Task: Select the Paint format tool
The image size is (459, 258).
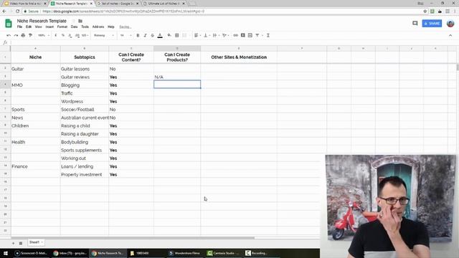Action: (x=30, y=35)
